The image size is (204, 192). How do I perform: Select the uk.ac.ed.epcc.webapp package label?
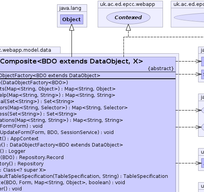pyautogui.click(x=127, y=4)
